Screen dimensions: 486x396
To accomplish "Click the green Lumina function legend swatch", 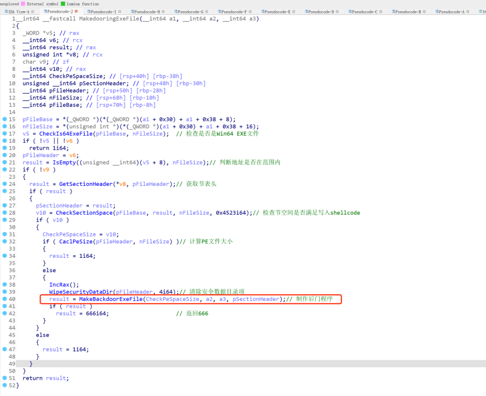I will pos(63,4).
